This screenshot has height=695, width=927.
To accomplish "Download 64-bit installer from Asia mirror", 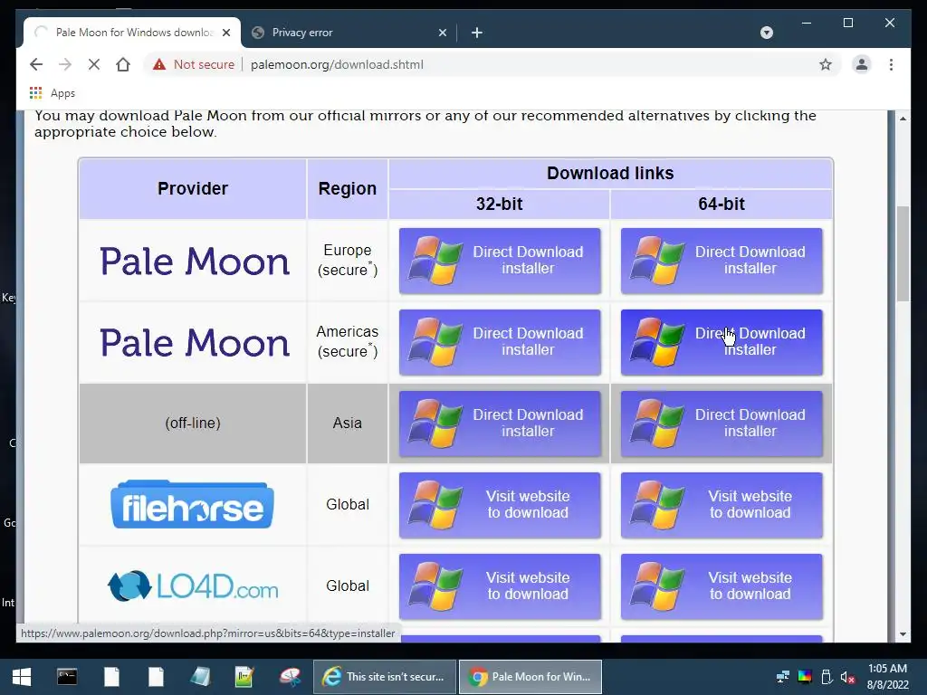I will tap(722, 424).
